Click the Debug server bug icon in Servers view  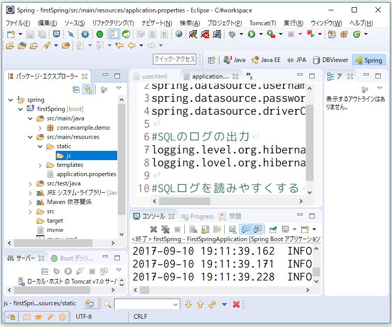[x=56, y=271]
